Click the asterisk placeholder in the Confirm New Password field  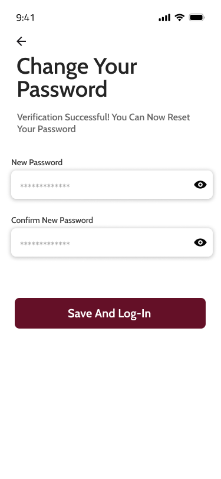(45, 243)
